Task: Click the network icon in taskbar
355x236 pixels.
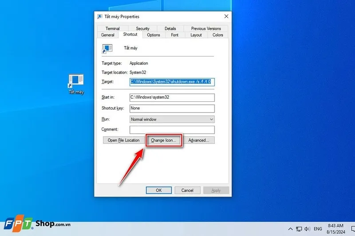Action: 299,229
